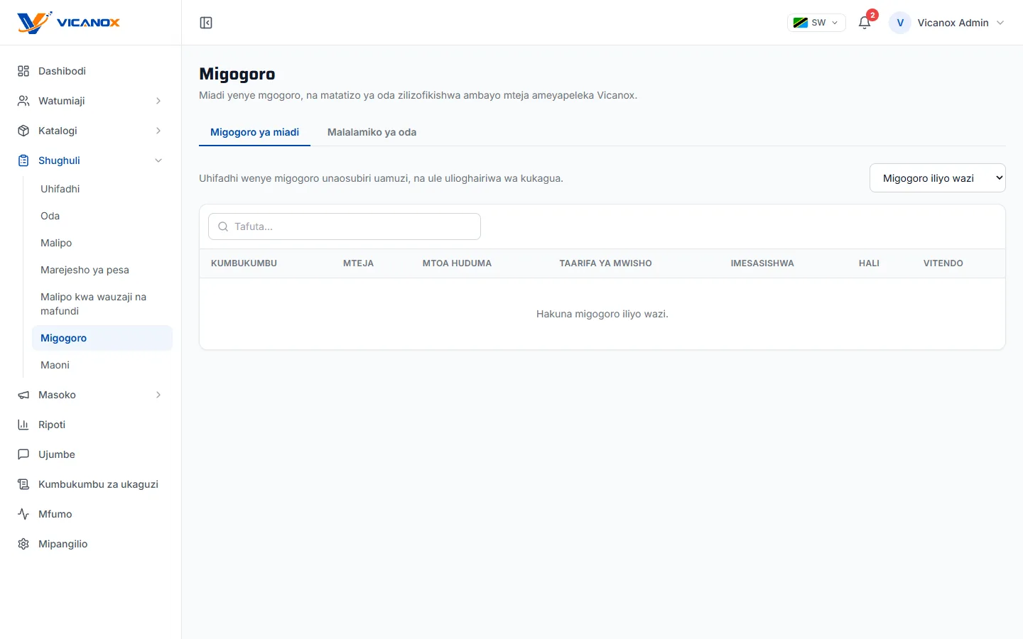The height and width of the screenshot is (639, 1023).
Task: Click the Katalogi box icon
Action: coord(23,131)
